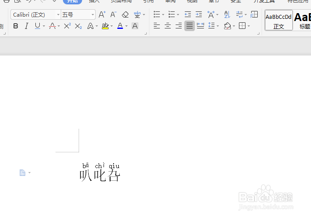Expand paste options arrow in the document
The height and width of the screenshot is (218, 311).
(29, 172)
